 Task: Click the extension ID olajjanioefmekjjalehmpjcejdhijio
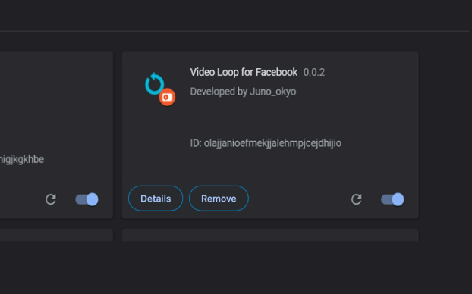coord(266,143)
